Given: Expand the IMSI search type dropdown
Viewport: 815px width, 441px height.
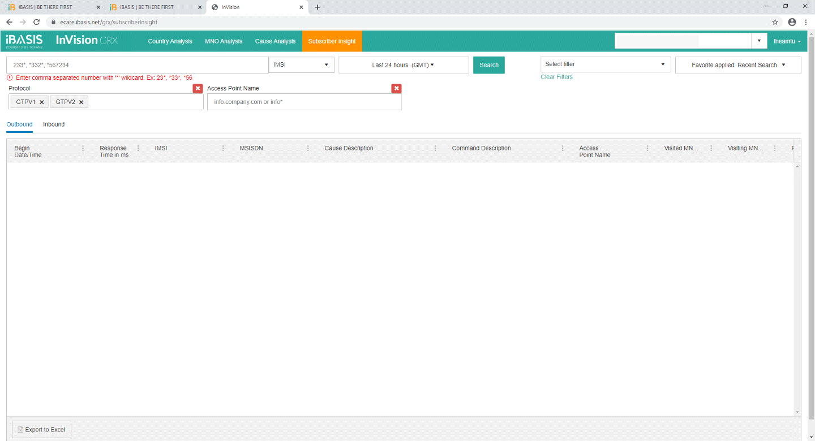Looking at the screenshot, I should (301, 65).
